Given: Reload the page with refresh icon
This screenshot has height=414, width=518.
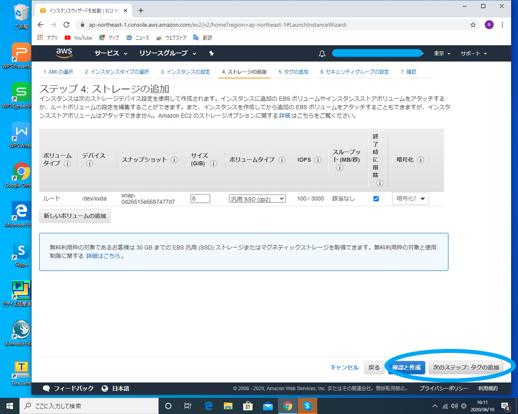Looking at the screenshot, I should click(66, 25).
